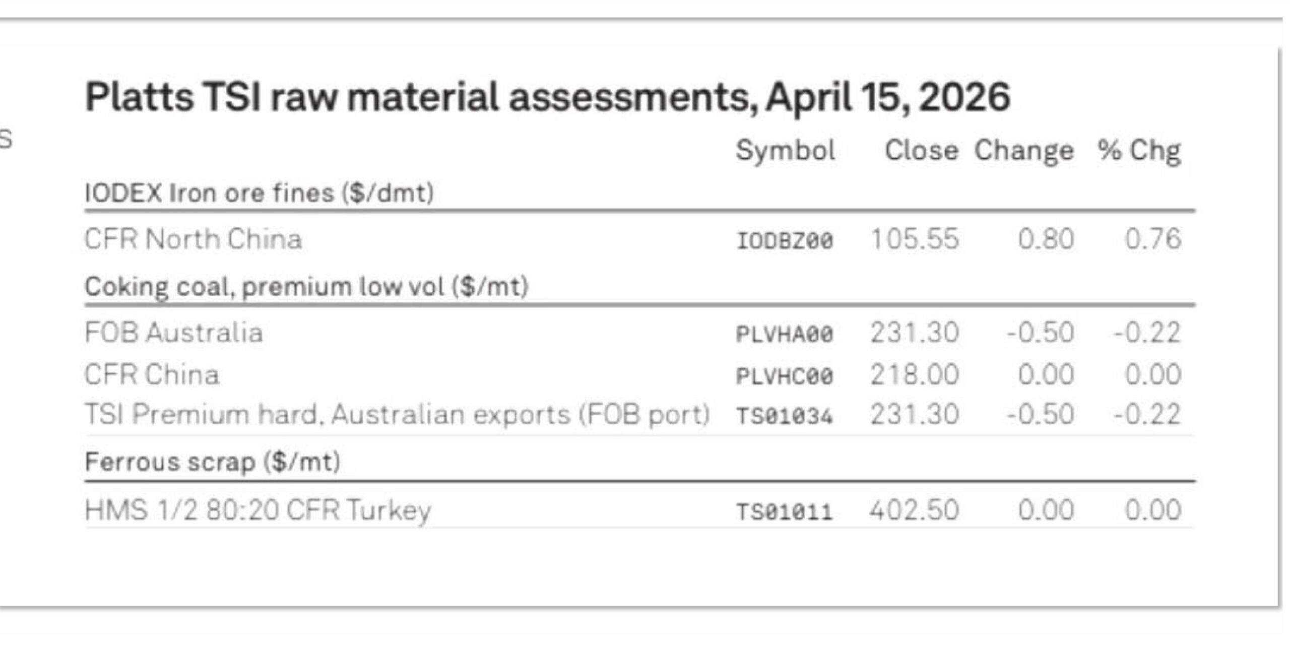Click the IODBZ00 symbol code
Image resolution: width=1290 pixels, height=649 pixels.
point(785,240)
